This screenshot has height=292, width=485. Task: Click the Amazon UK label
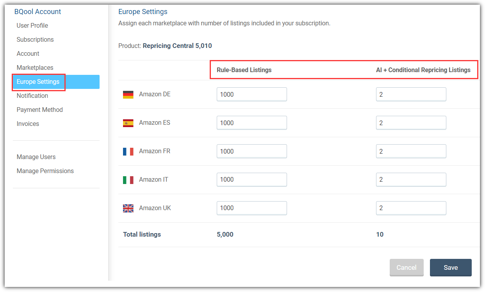click(x=155, y=208)
